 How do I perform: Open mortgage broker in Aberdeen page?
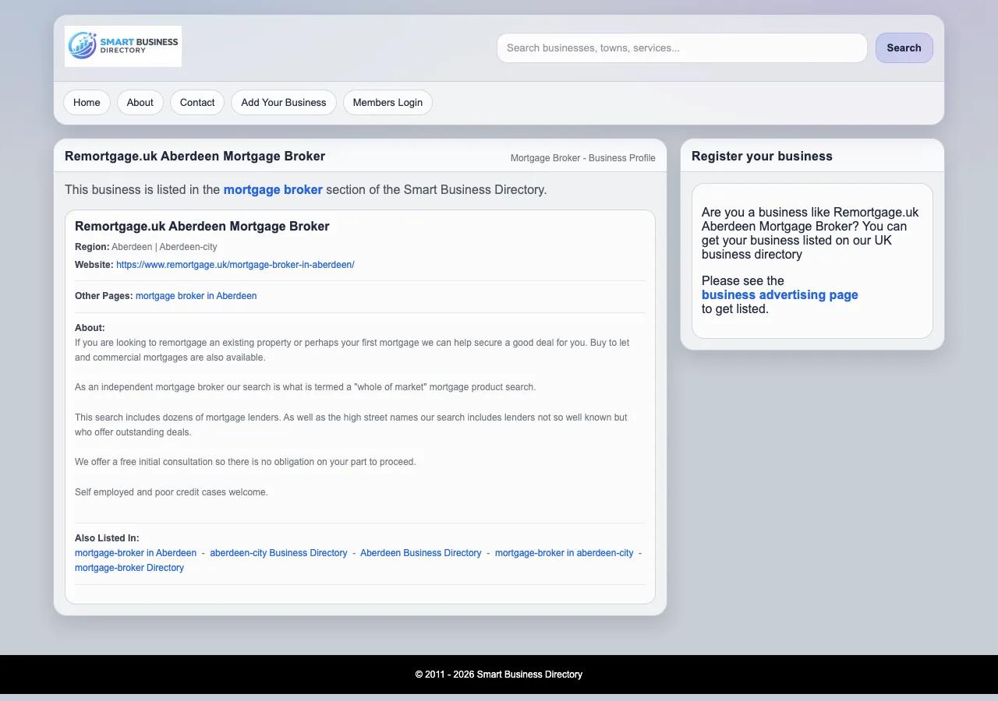196,295
